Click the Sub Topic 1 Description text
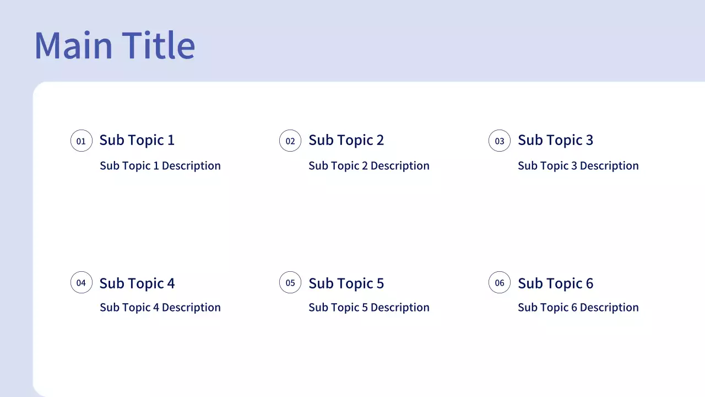This screenshot has width=705, height=397. point(160,165)
